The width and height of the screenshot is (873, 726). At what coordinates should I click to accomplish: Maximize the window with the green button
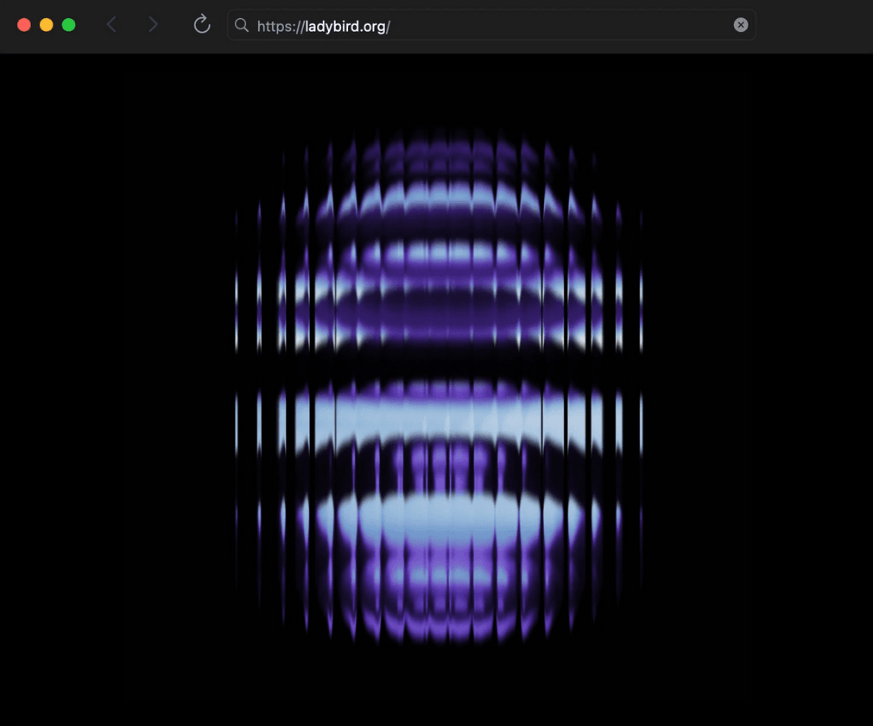point(69,25)
